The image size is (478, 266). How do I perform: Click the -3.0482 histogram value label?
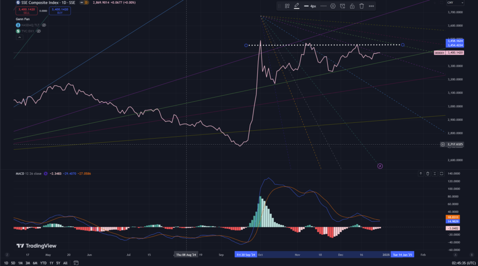coord(453,228)
